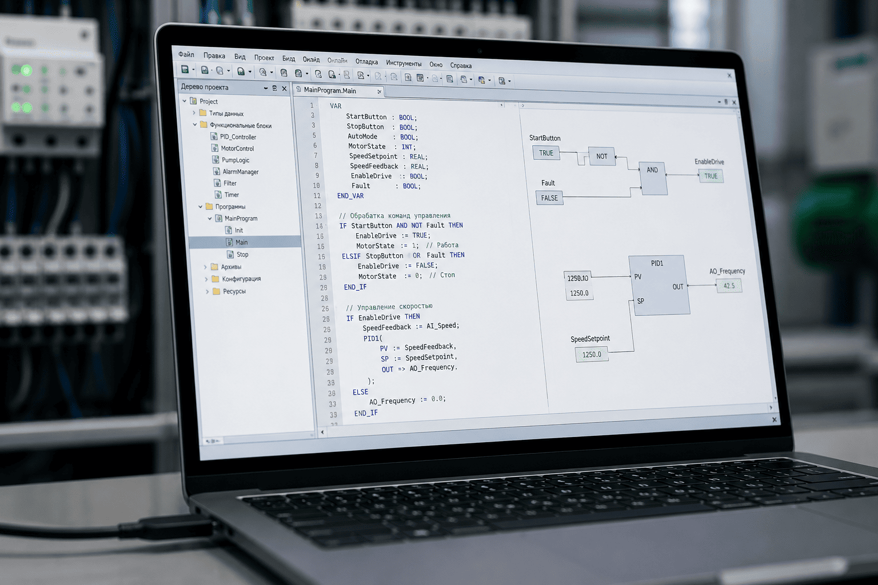
Task: Click the Filter block icon
Action: coord(218,183)
